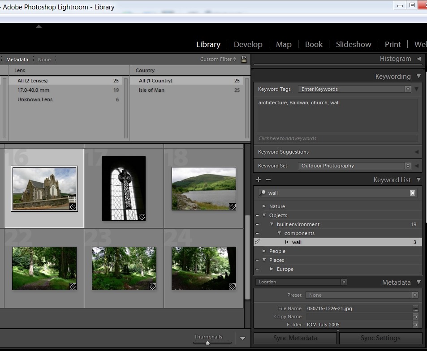Click the filter lock icon
427x351 pixels.
pos(244,59)
